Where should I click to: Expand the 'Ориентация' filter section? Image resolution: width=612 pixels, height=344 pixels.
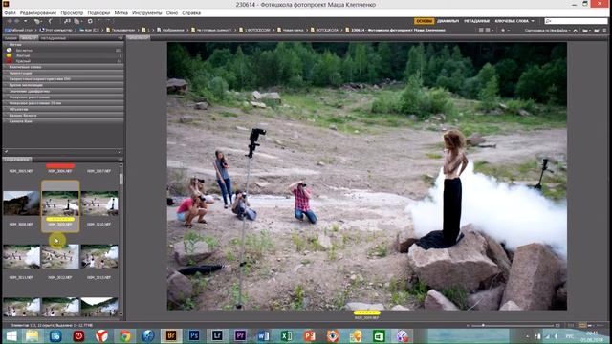pos(63,73)
